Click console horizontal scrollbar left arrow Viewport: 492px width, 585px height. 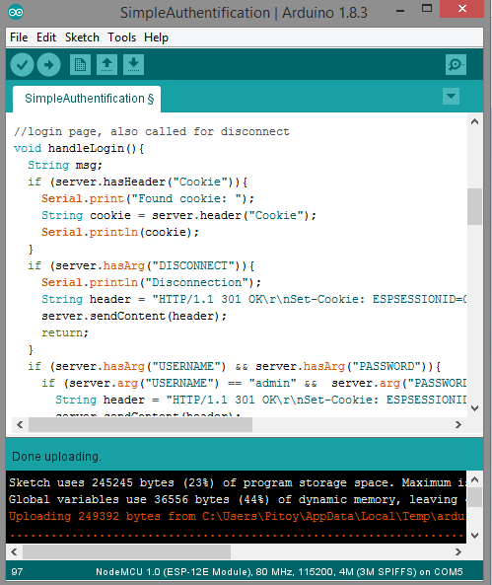click(x=14, y=551)
